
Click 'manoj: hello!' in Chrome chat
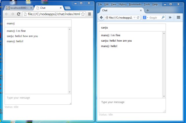click(x=15, y=41)
